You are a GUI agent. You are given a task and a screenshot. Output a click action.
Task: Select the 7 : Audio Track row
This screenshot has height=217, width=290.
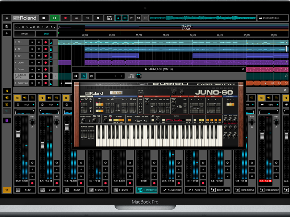pos(21,83)
